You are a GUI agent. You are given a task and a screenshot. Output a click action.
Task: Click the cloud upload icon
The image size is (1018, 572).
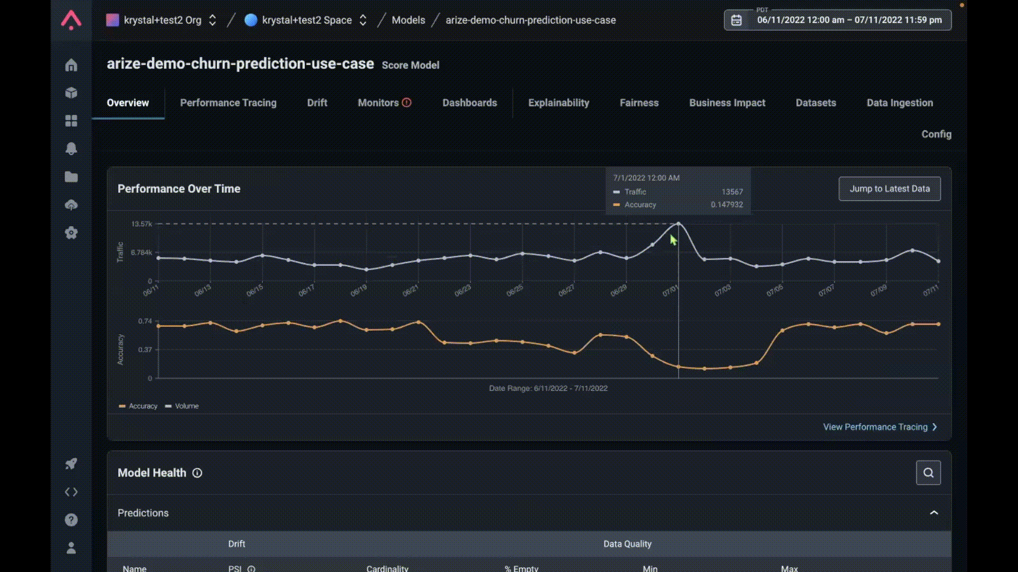tap(71, 205)
